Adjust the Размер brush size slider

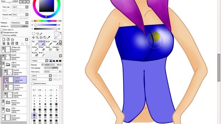[53, 65]
